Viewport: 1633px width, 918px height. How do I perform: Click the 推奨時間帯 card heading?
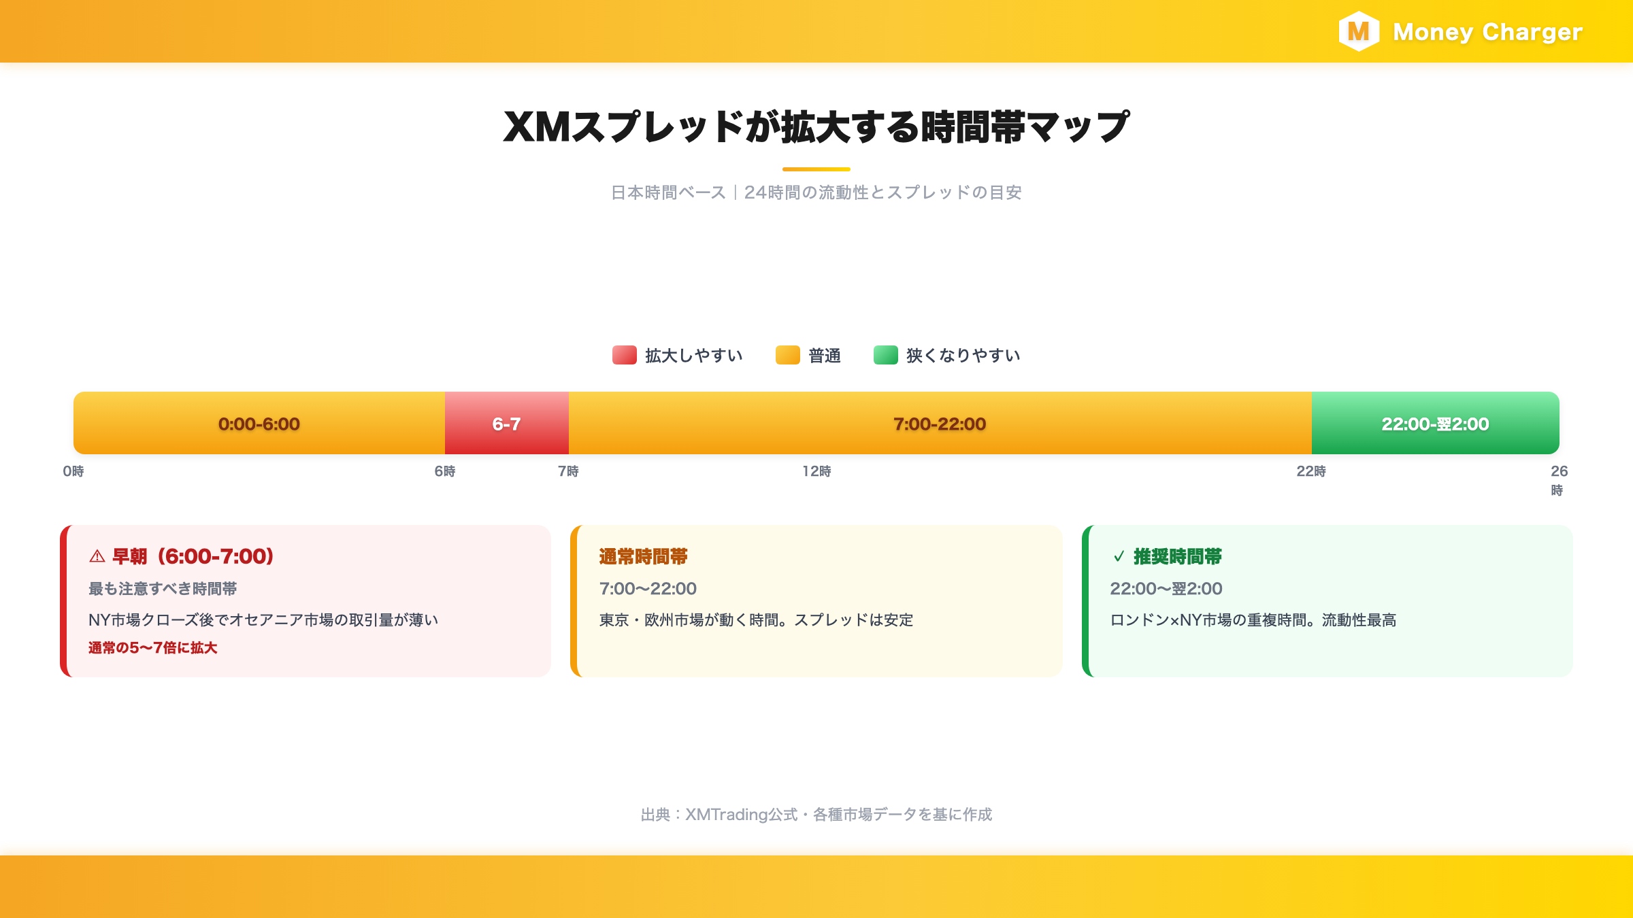coord(1178,557)
